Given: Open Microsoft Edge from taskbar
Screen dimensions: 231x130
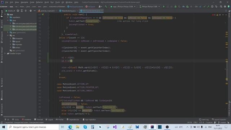Looking at the screenshot, I should (70, 127).
